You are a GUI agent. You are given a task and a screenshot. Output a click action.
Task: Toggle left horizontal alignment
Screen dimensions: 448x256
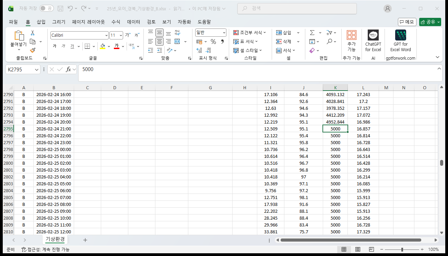click(x=151, y=42)
